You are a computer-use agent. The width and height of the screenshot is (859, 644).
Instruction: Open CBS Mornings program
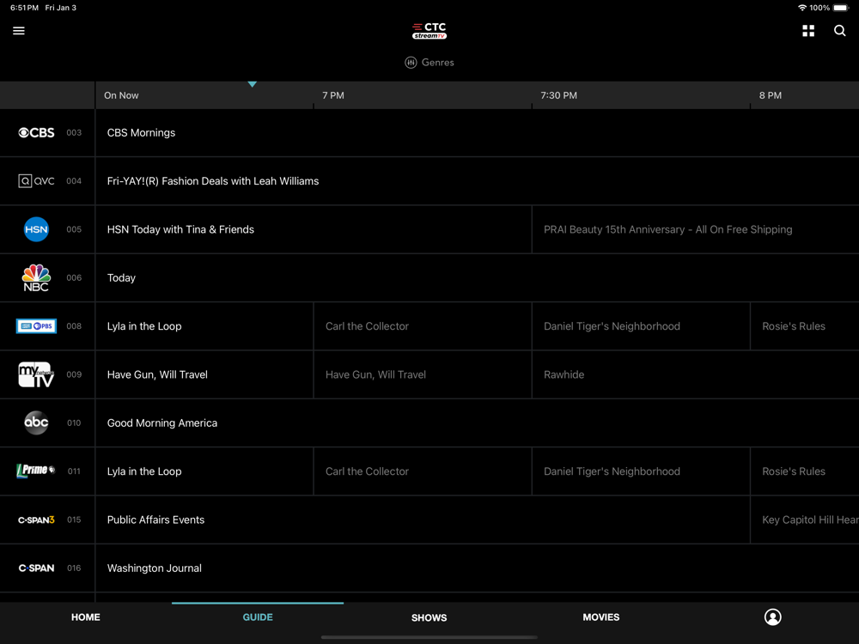coord(477,132)
